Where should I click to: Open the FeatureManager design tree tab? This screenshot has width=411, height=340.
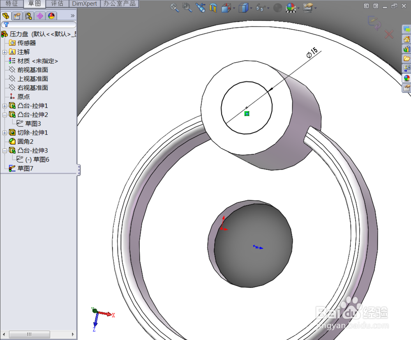point(6,16)
